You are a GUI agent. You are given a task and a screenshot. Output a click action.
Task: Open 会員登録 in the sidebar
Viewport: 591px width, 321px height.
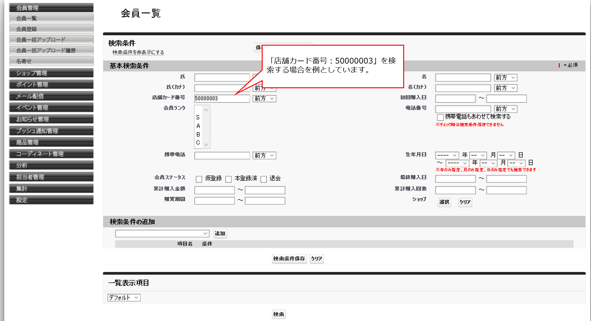point(51,29)
